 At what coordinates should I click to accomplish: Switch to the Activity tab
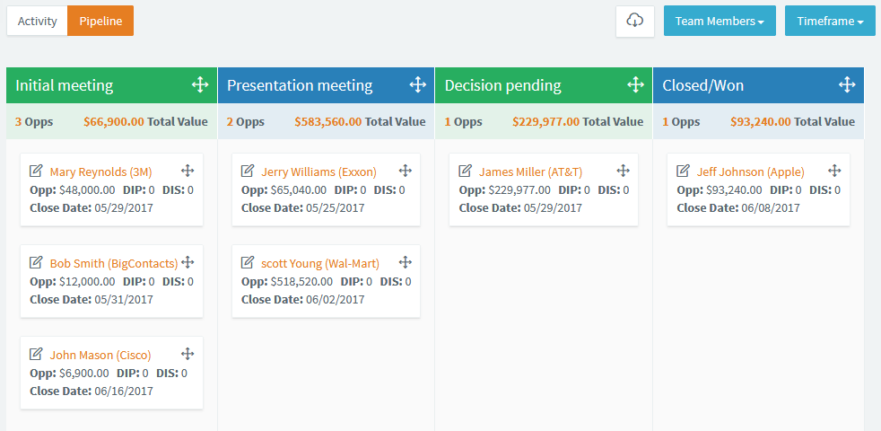37,21
